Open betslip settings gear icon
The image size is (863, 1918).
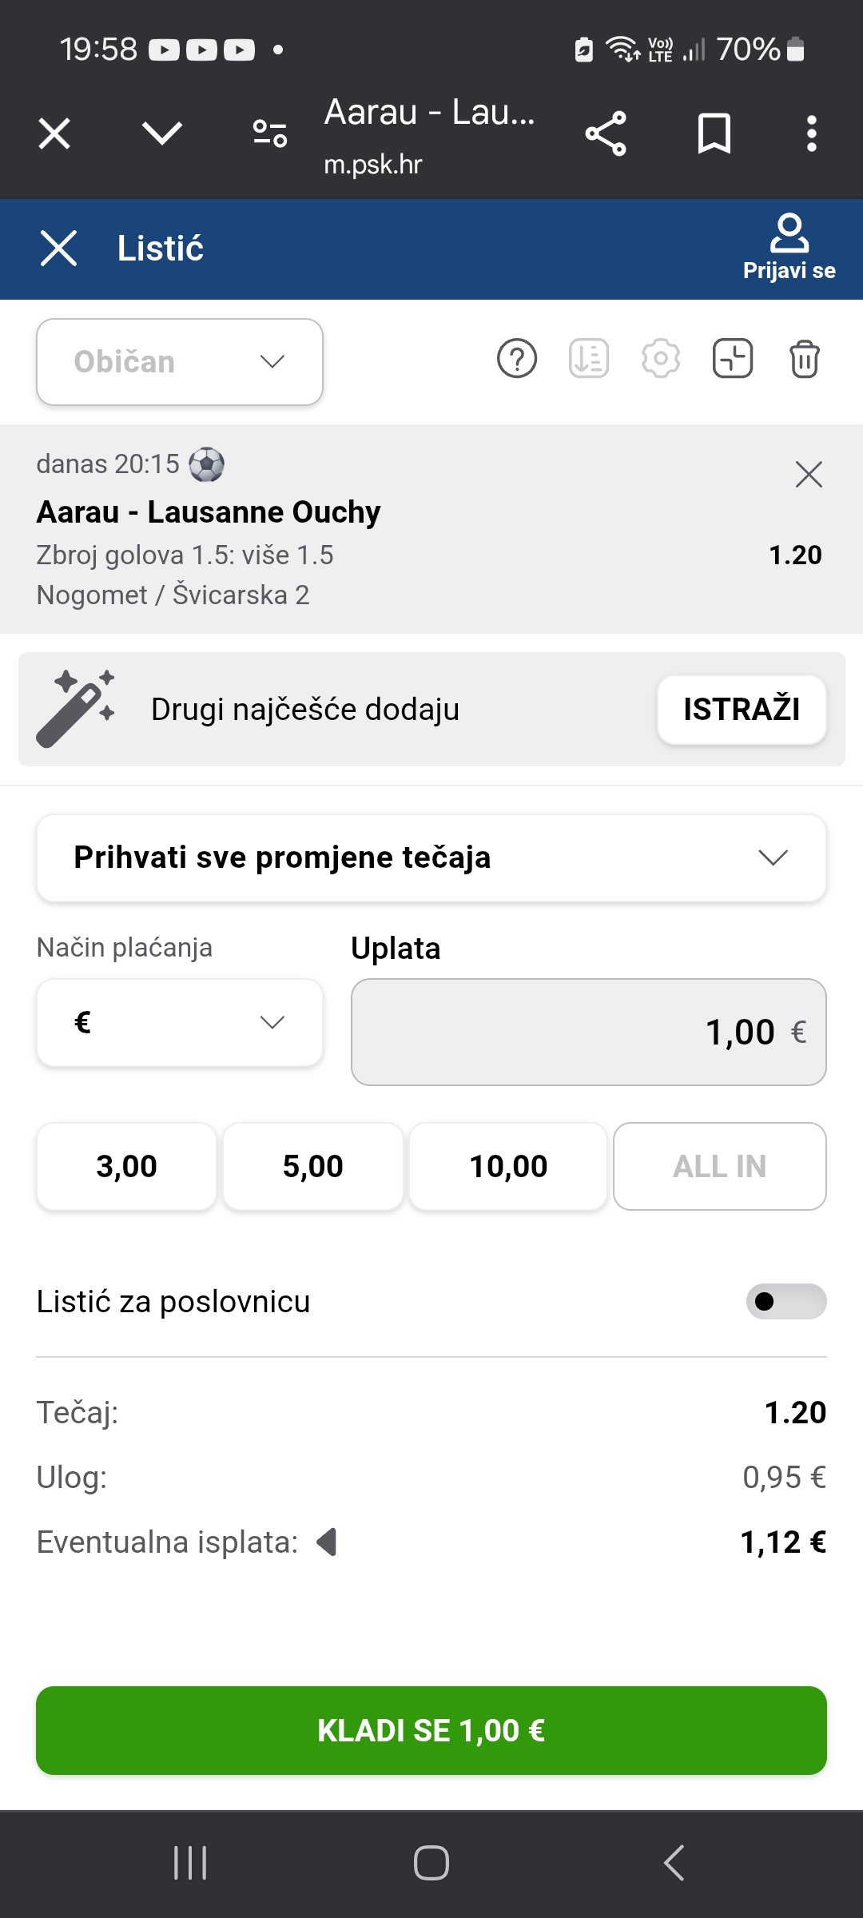(x=661, y=359)
